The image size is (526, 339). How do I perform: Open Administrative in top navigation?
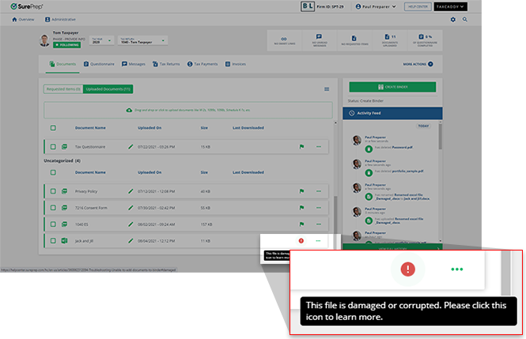(60, 20)
